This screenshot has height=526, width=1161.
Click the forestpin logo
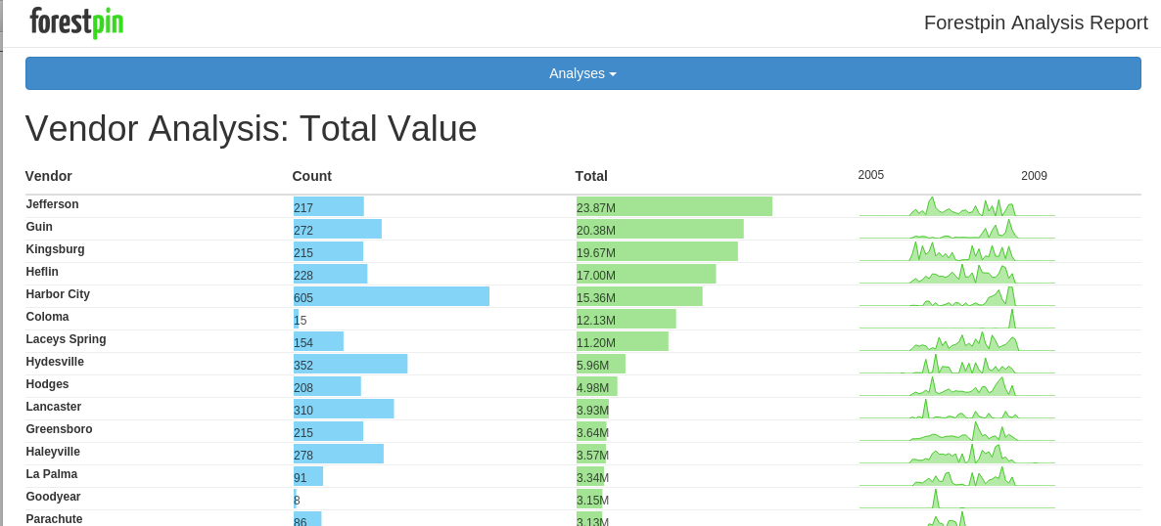tap(76, 22)
